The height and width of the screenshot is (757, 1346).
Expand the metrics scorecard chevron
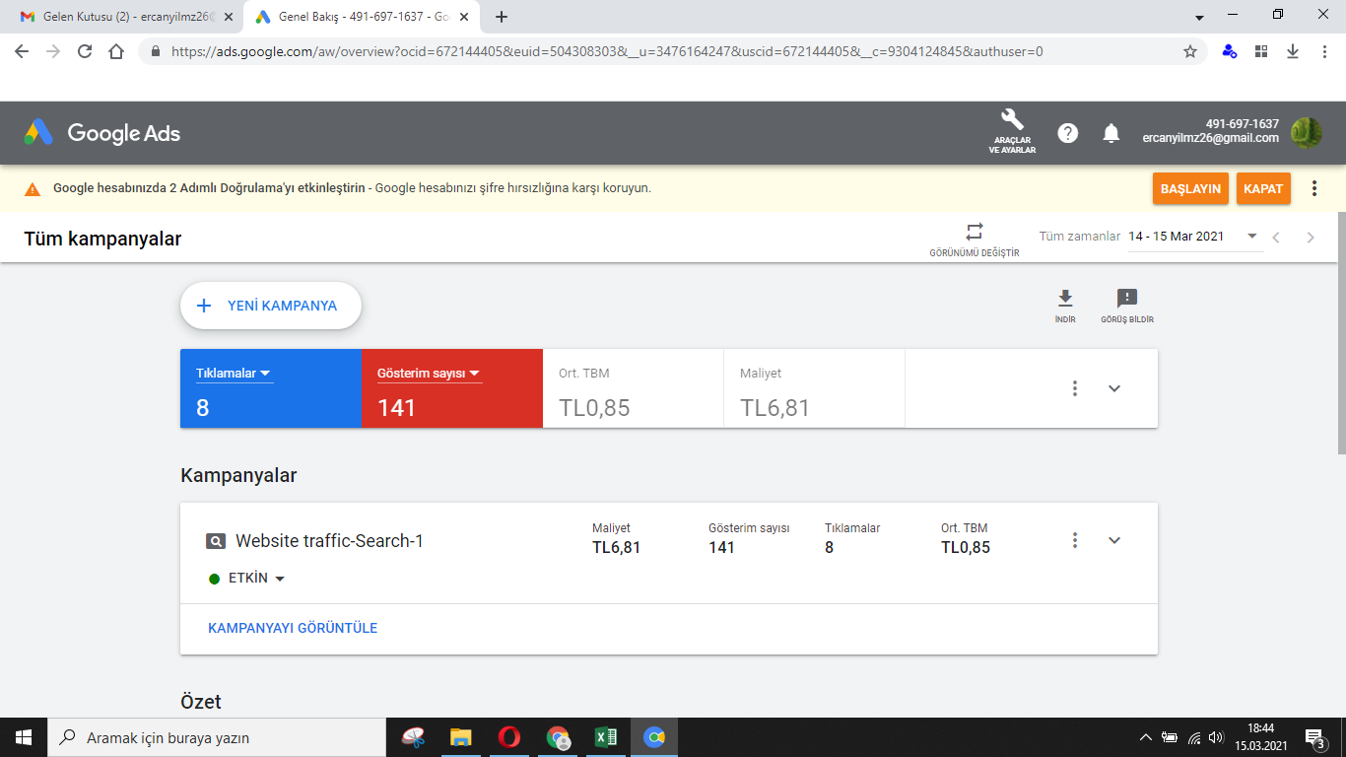click(x=1114, y=388)
